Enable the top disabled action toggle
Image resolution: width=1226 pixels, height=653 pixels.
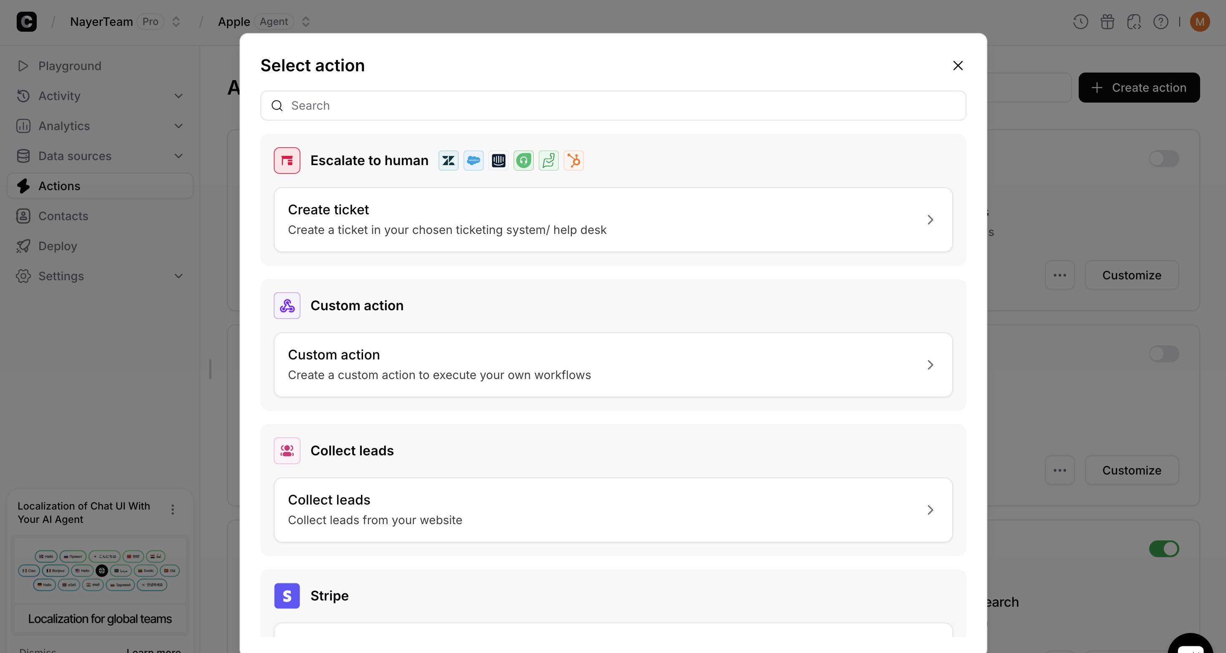pos(1164,158)
